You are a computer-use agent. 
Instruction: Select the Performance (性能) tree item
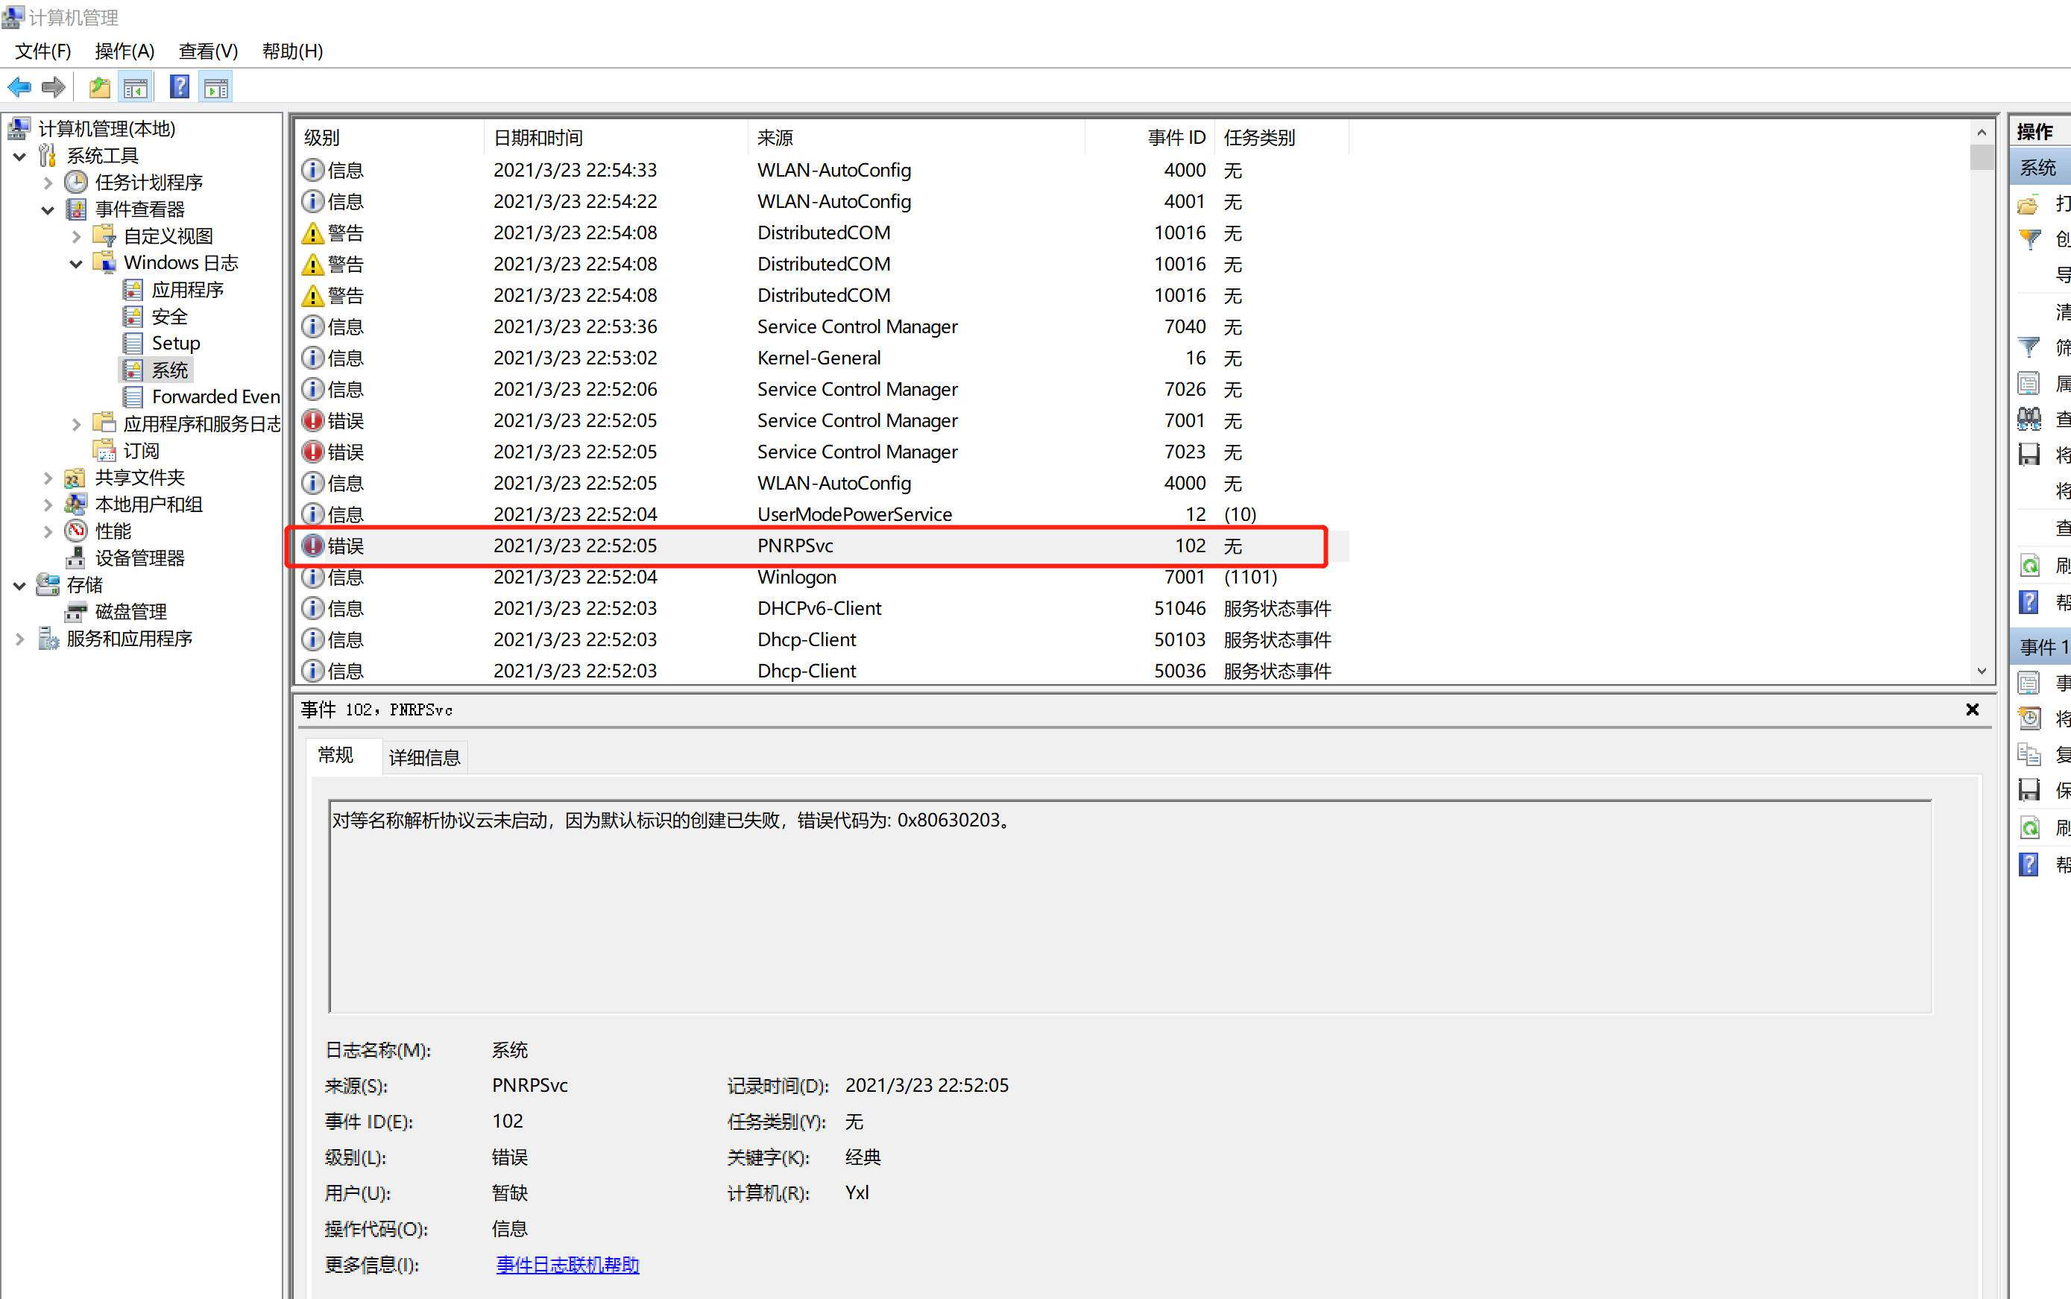point(113,531)
